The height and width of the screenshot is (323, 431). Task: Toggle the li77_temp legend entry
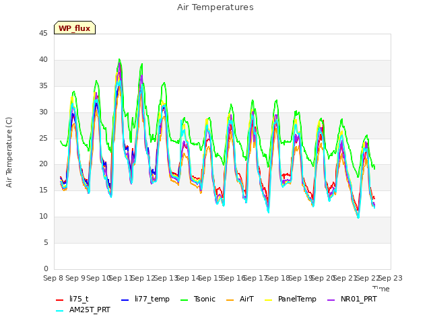pos(145,299)
